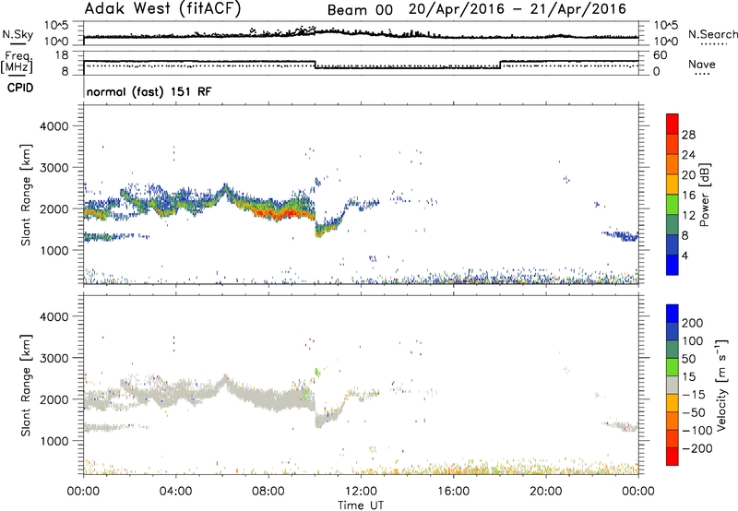The image size is (738, 511).
Task: Click the 'Velocity [m s-1]' color bar label
Action: point(721,385)
